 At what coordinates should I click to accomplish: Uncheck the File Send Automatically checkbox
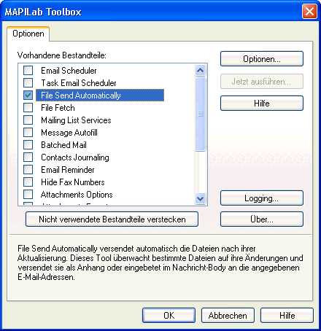[28, 96]
